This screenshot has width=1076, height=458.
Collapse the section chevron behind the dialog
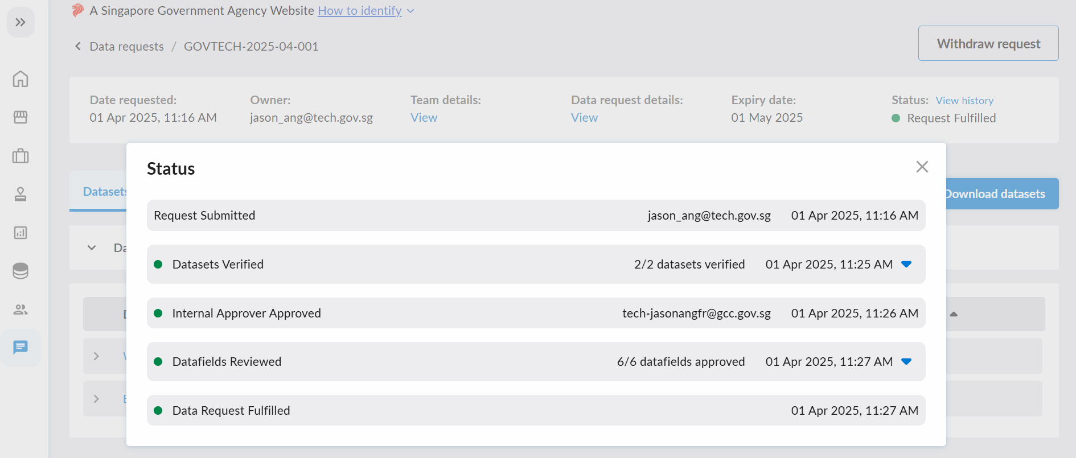(92, 247)
